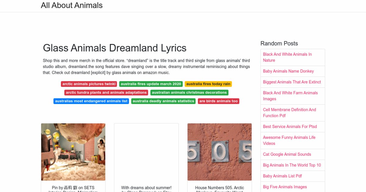The image size is (366, 192).
Task: Click "Best Service Animals For Ptsd" link
Action: pos(290,126)
